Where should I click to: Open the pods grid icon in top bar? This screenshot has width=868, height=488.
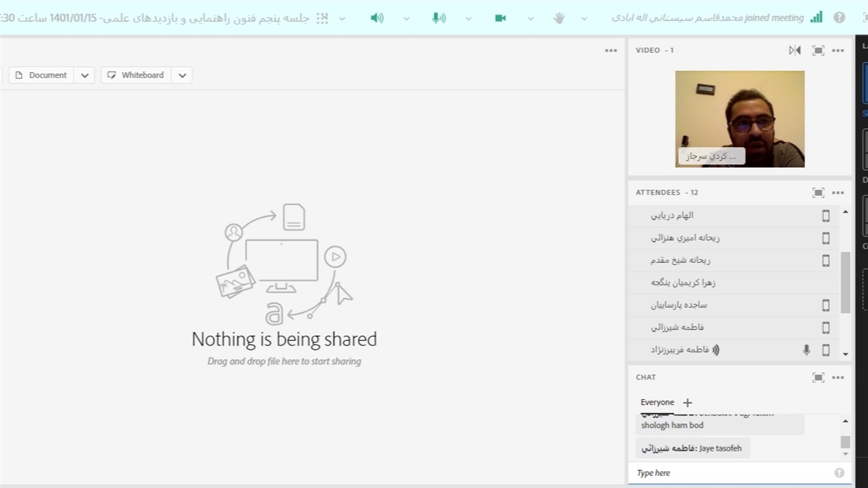click(x=322, y=18)
